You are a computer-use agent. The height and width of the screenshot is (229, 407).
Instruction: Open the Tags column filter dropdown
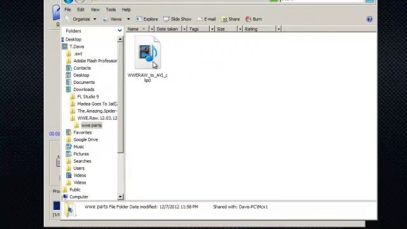(212, 29)
